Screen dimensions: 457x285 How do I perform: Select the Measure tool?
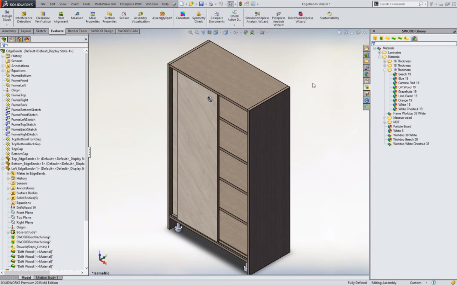77,16
